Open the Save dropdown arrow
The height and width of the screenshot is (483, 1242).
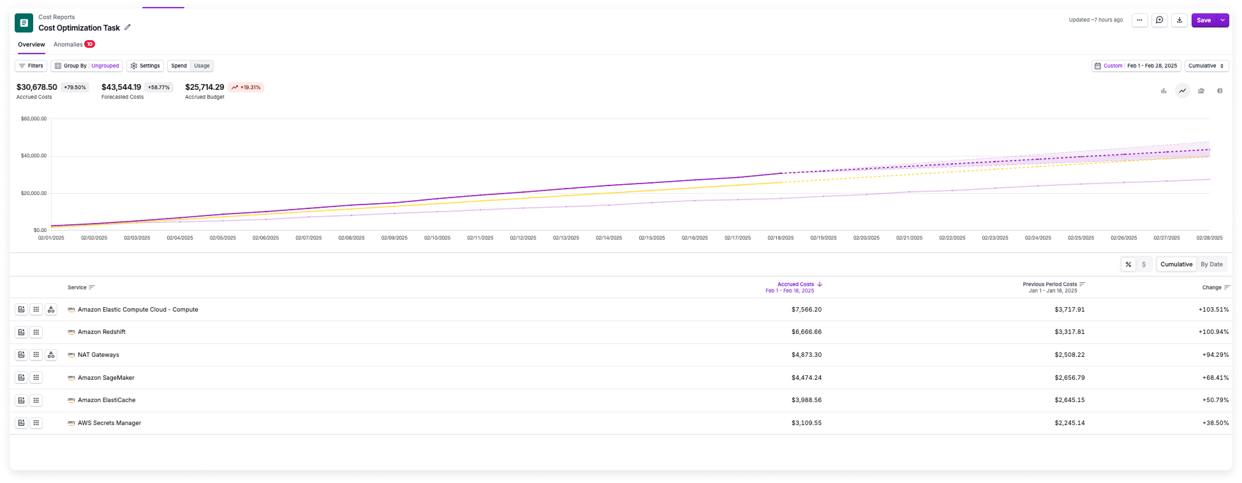[x=1223, y=20]
